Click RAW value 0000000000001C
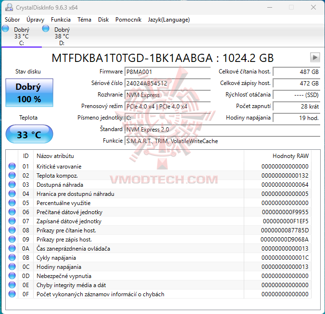Screen dimensions: 325x314 [285, 257]
